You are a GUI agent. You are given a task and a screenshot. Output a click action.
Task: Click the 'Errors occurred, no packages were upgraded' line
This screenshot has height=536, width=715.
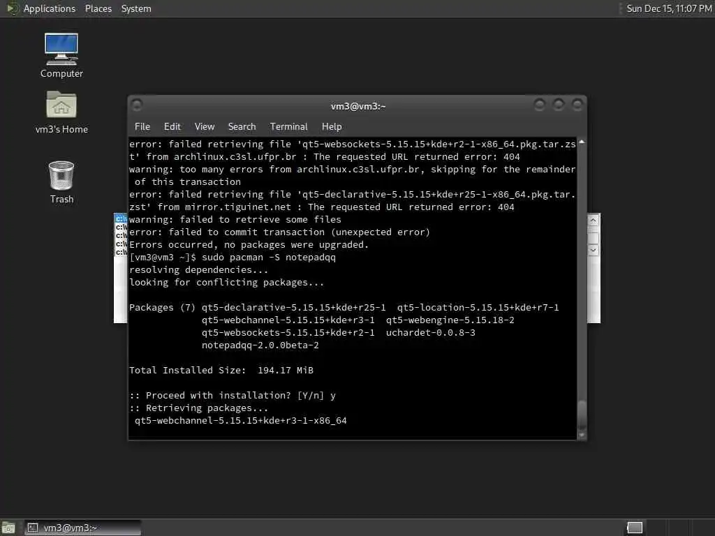(x=249, y=245)
